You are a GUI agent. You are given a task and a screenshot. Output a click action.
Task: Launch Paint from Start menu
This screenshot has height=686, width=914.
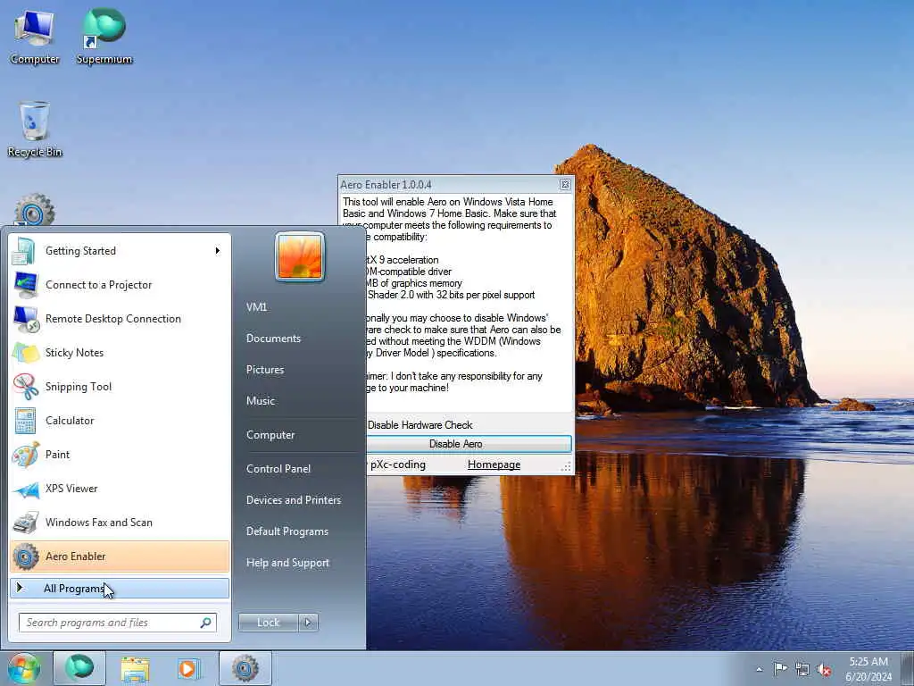point(120,454)
